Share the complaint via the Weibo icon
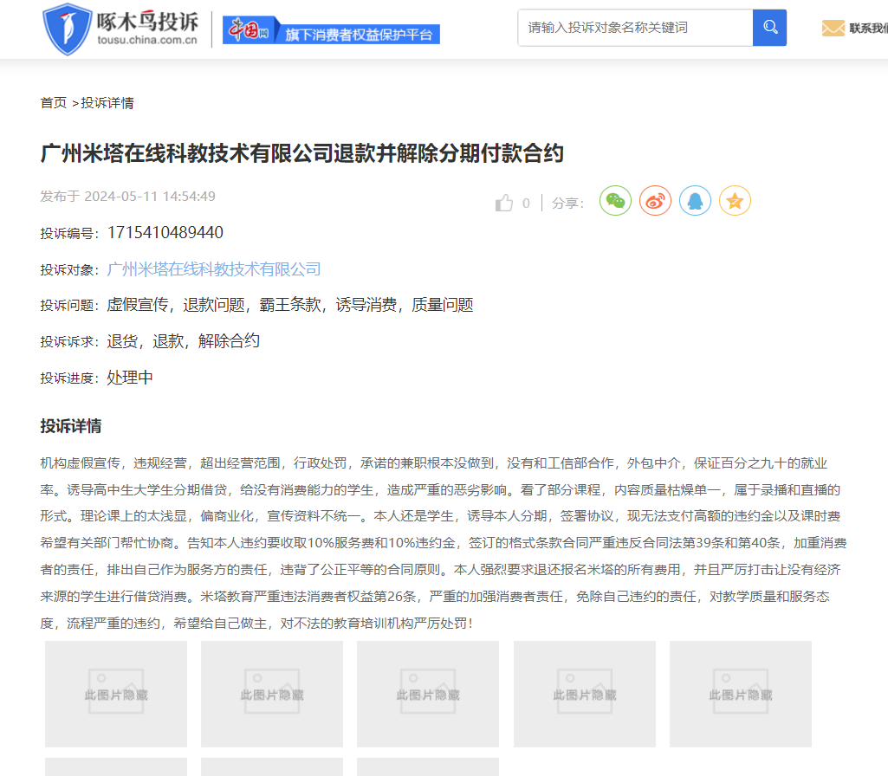Screen dimensions: 888x776 point(655,200)
